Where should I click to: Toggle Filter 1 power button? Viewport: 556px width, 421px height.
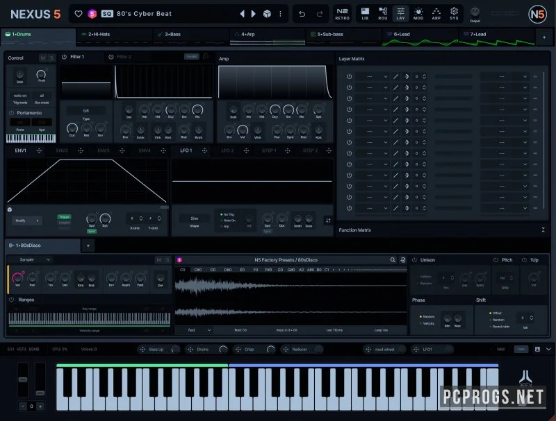coord(64,57)
